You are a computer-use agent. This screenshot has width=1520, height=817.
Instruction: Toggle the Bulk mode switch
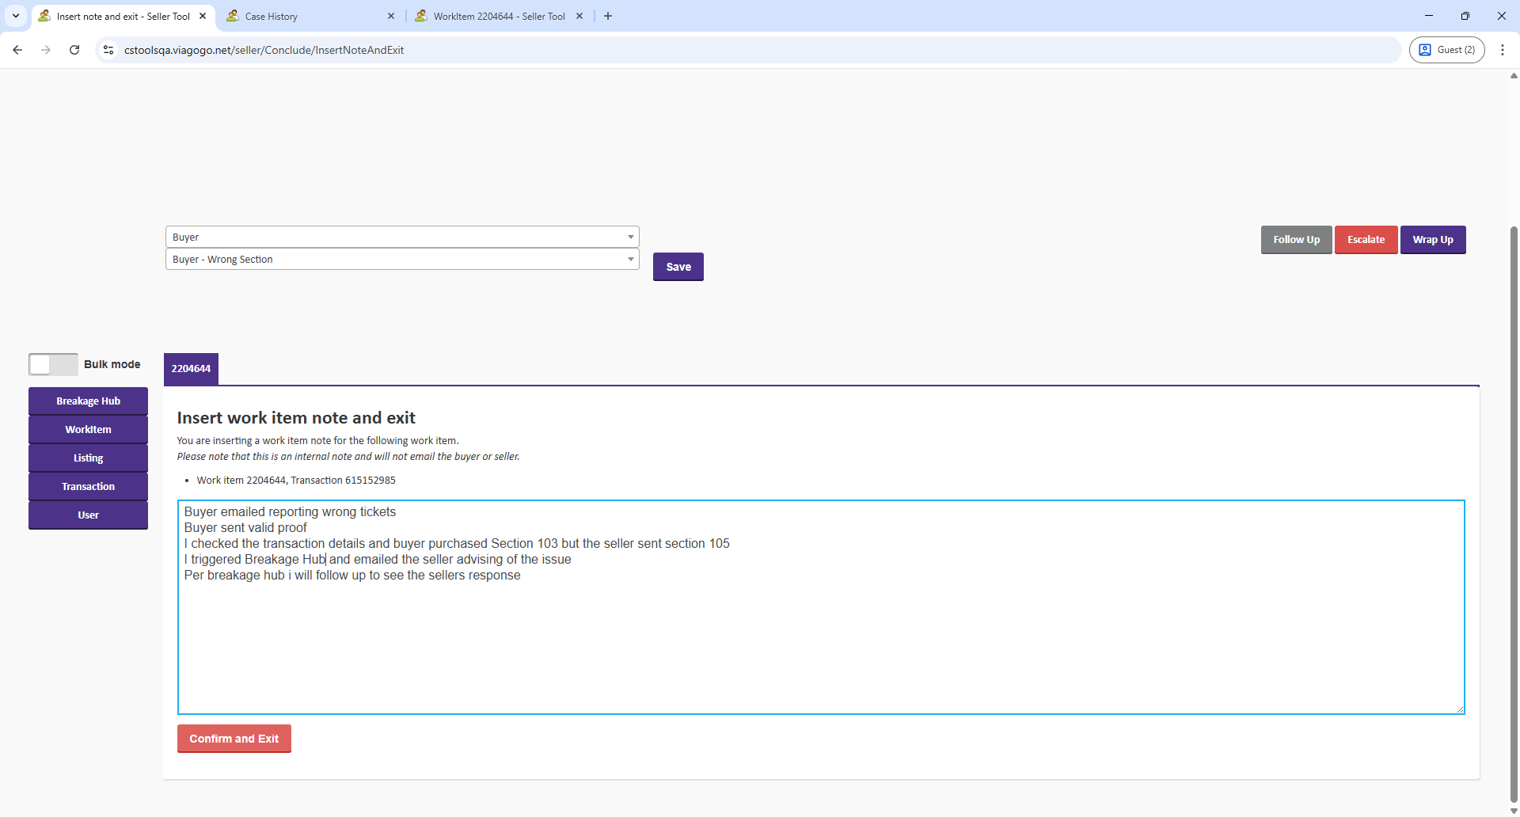tap(53, 364)
